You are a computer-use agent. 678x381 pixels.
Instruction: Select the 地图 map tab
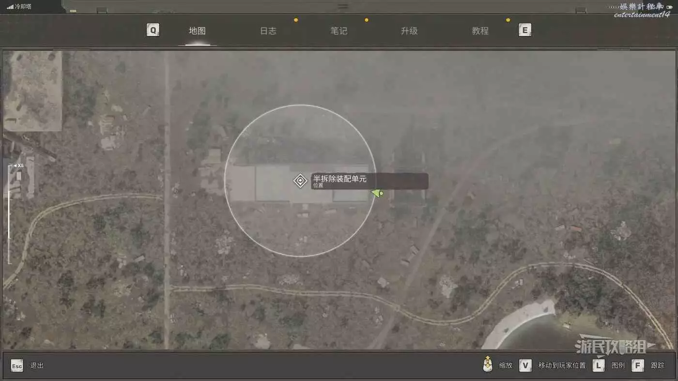point(197,31)
